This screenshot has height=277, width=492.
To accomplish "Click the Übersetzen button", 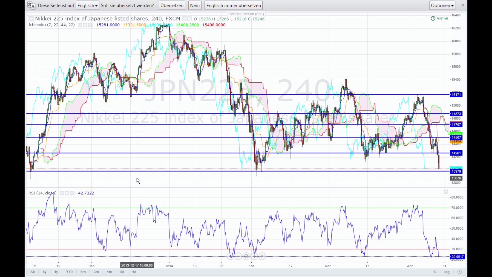I will [172, 5].
